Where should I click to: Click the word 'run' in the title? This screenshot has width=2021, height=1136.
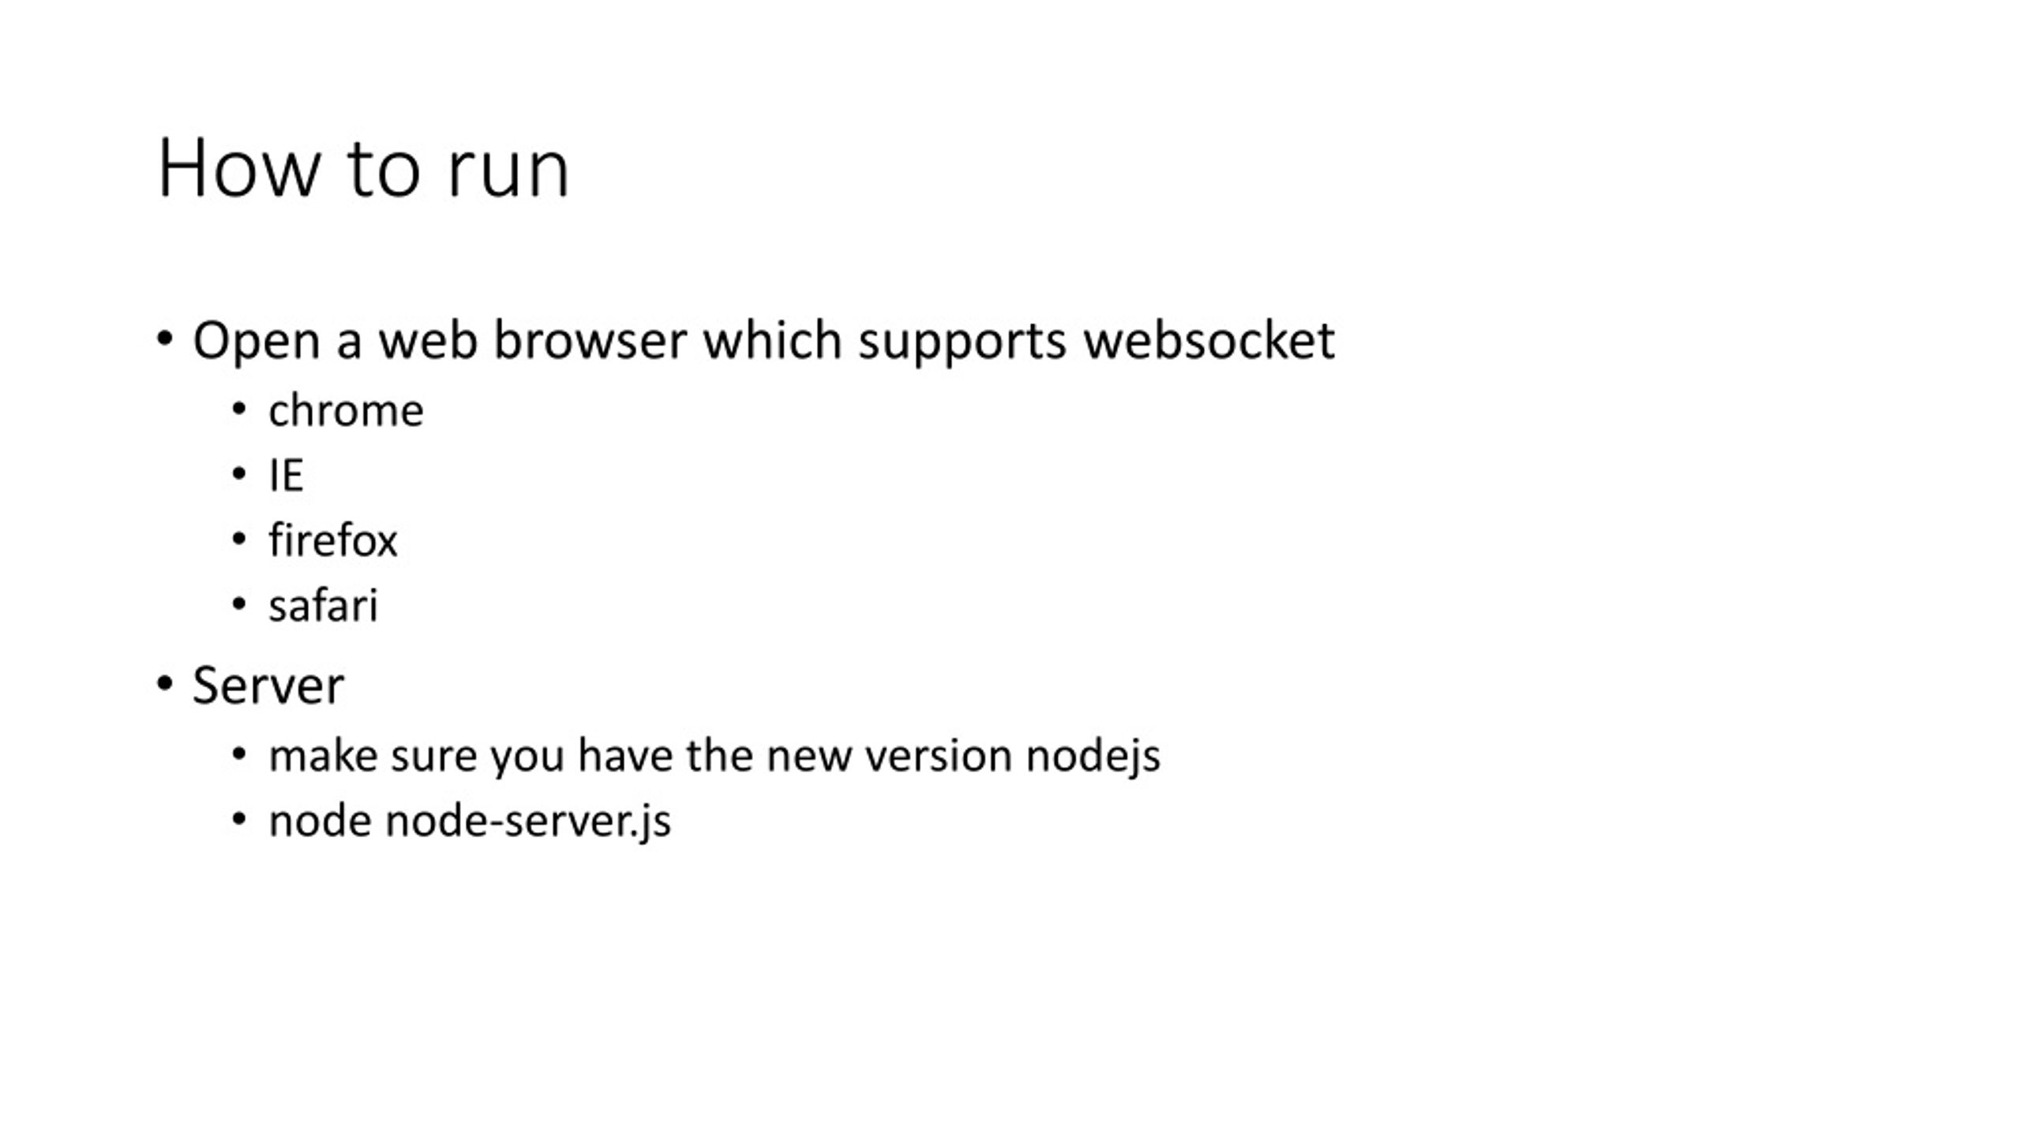508,175
